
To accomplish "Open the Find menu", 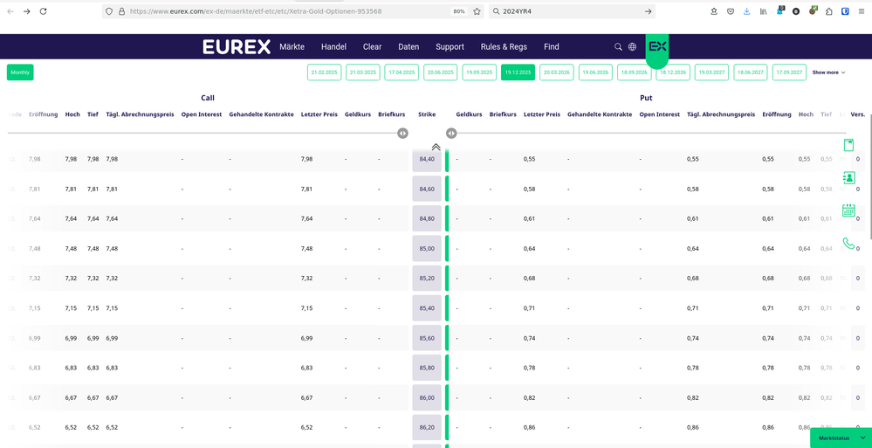I will (552, 47).
